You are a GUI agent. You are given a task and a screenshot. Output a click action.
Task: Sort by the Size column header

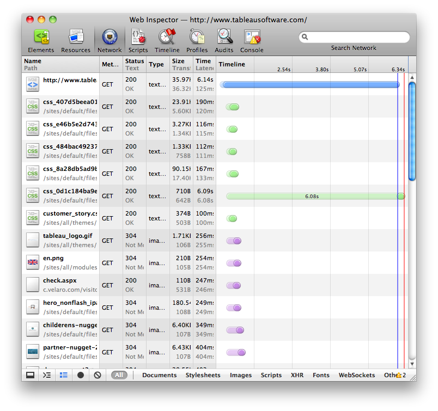click(x=181, y=64)
